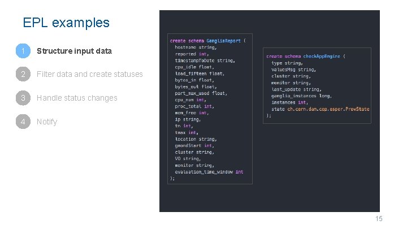407x229 pixels.
Task: Click the gray step 4 circle
Action: [23, 122]
